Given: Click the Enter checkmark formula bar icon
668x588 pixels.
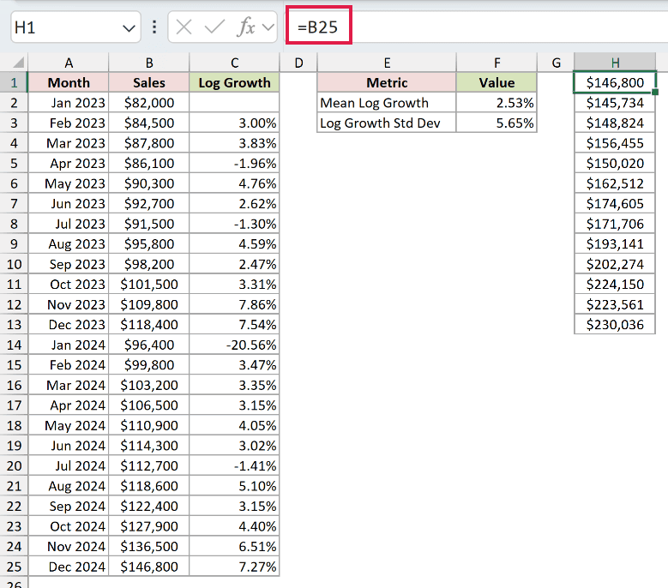Looking at the screenshot, I should pos(214,27).
